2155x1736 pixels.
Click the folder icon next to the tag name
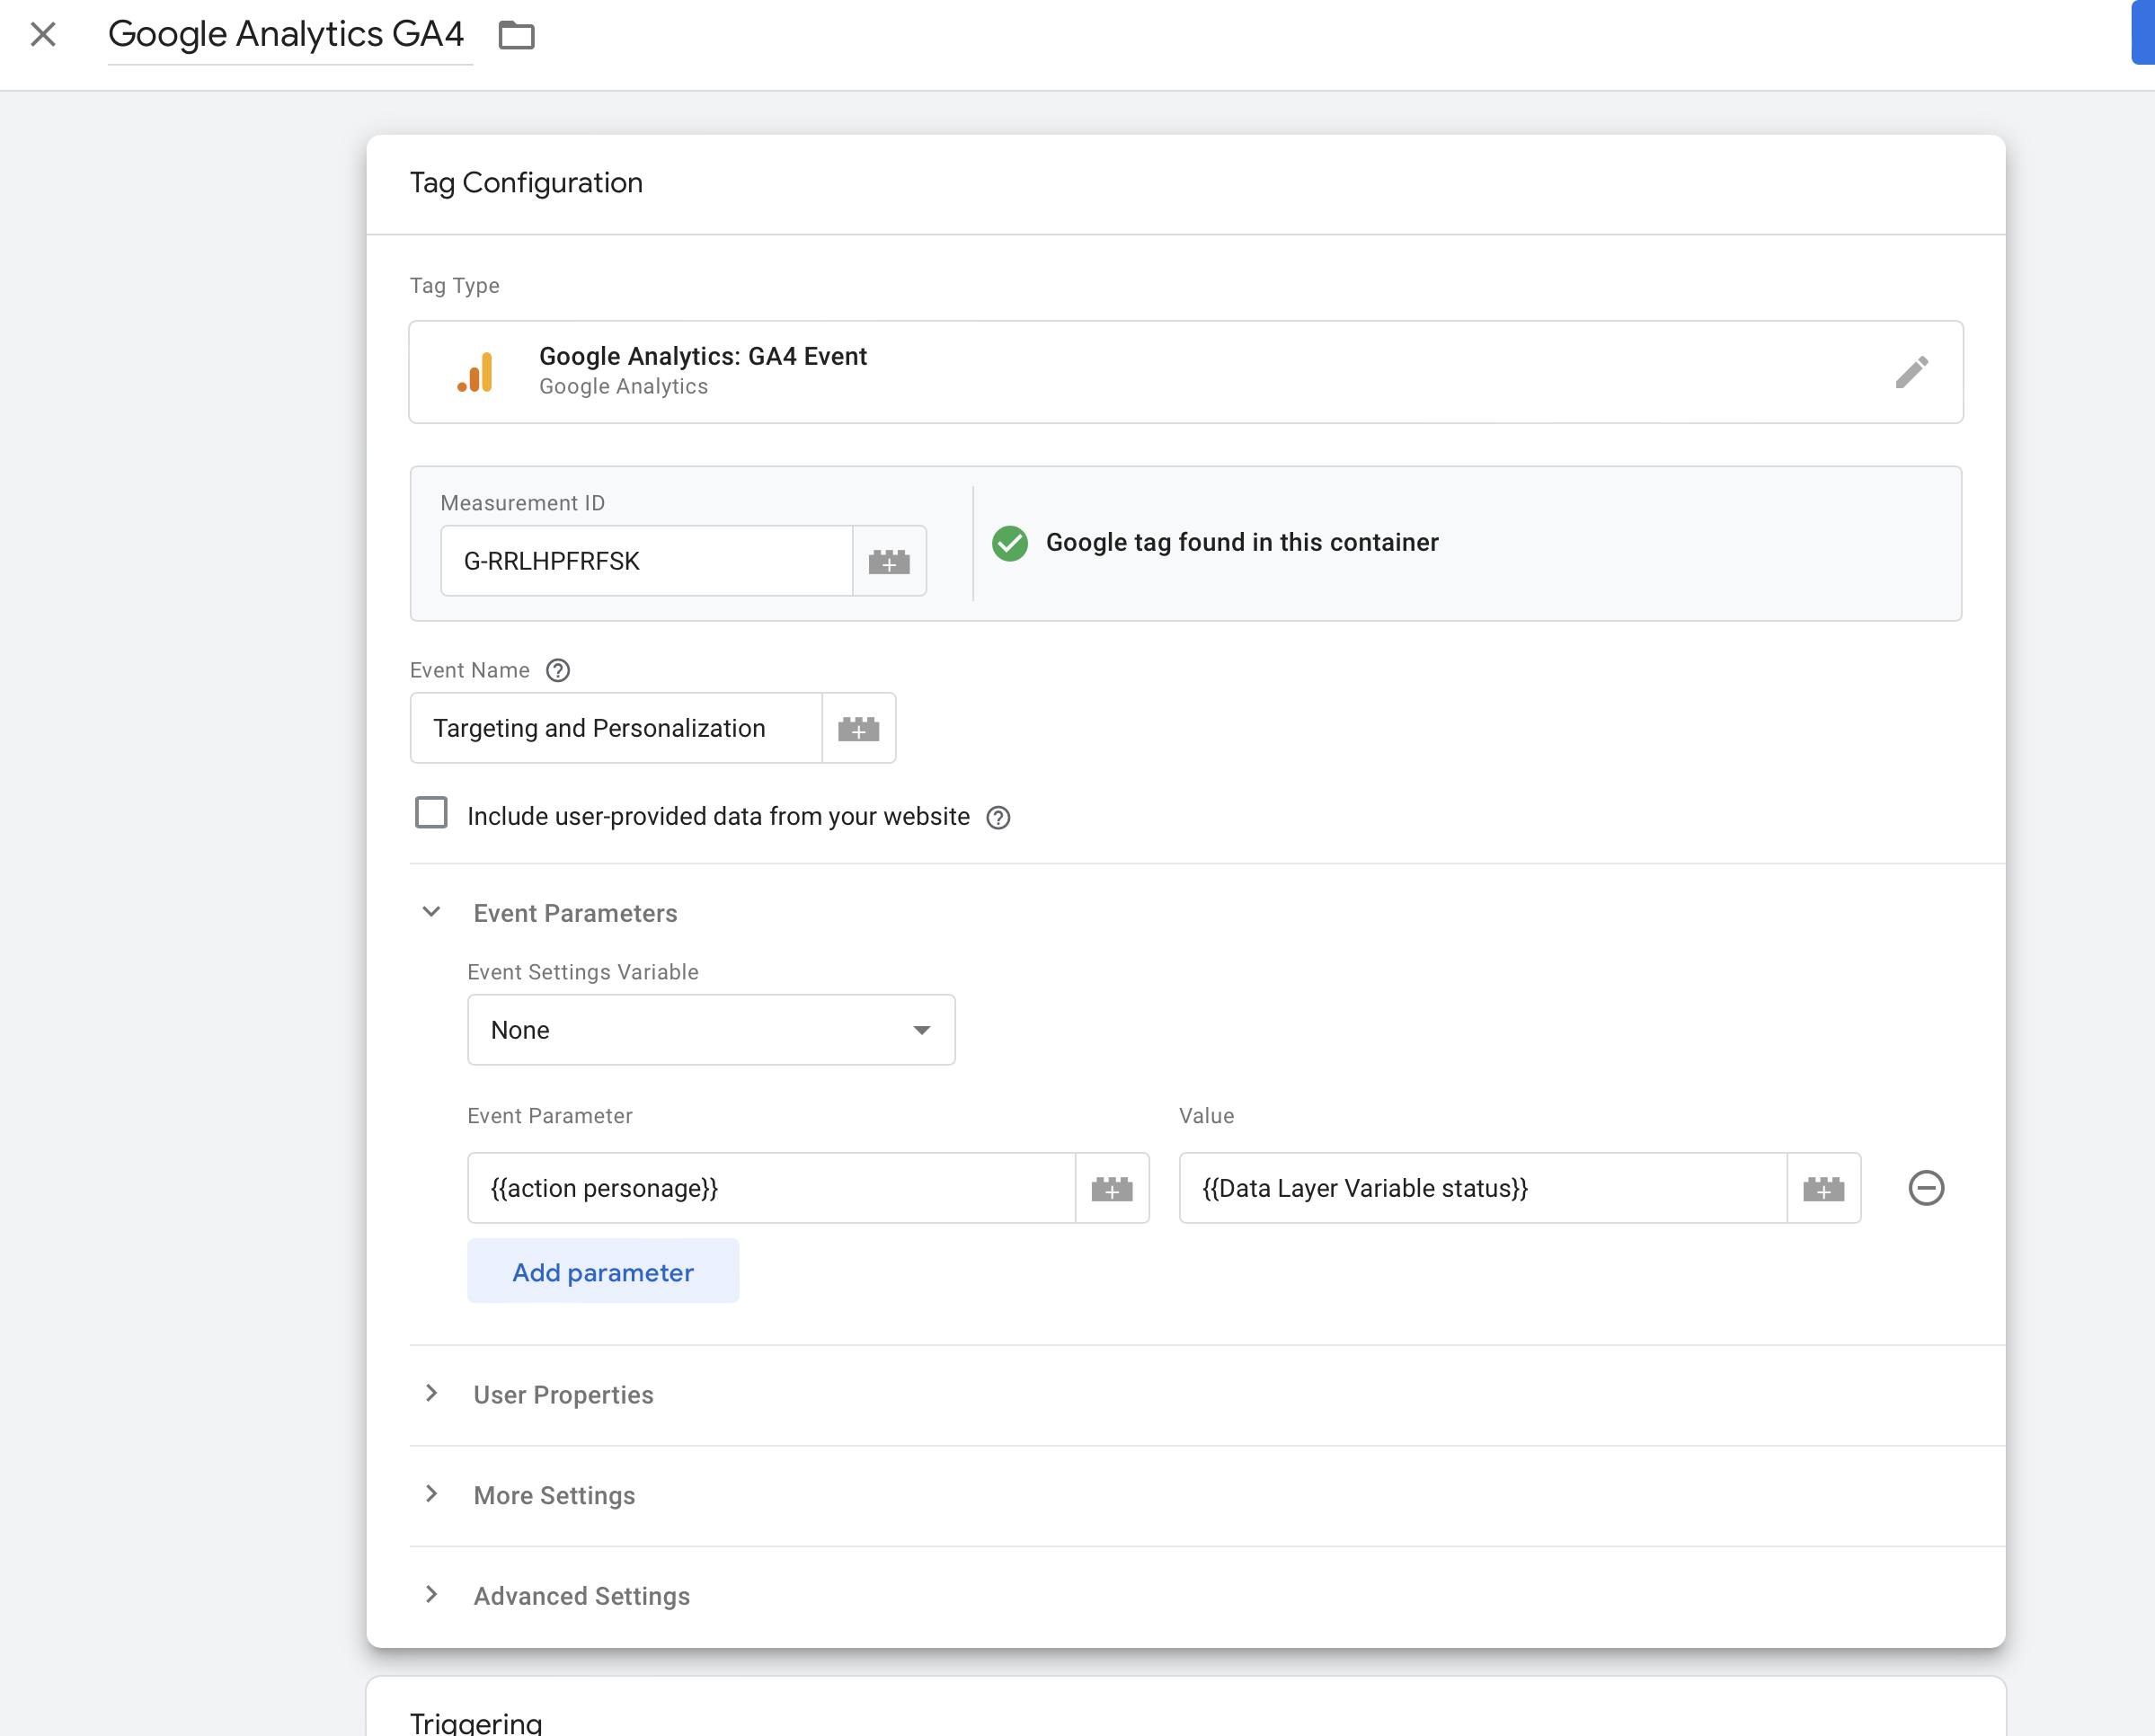coord(516,35)
